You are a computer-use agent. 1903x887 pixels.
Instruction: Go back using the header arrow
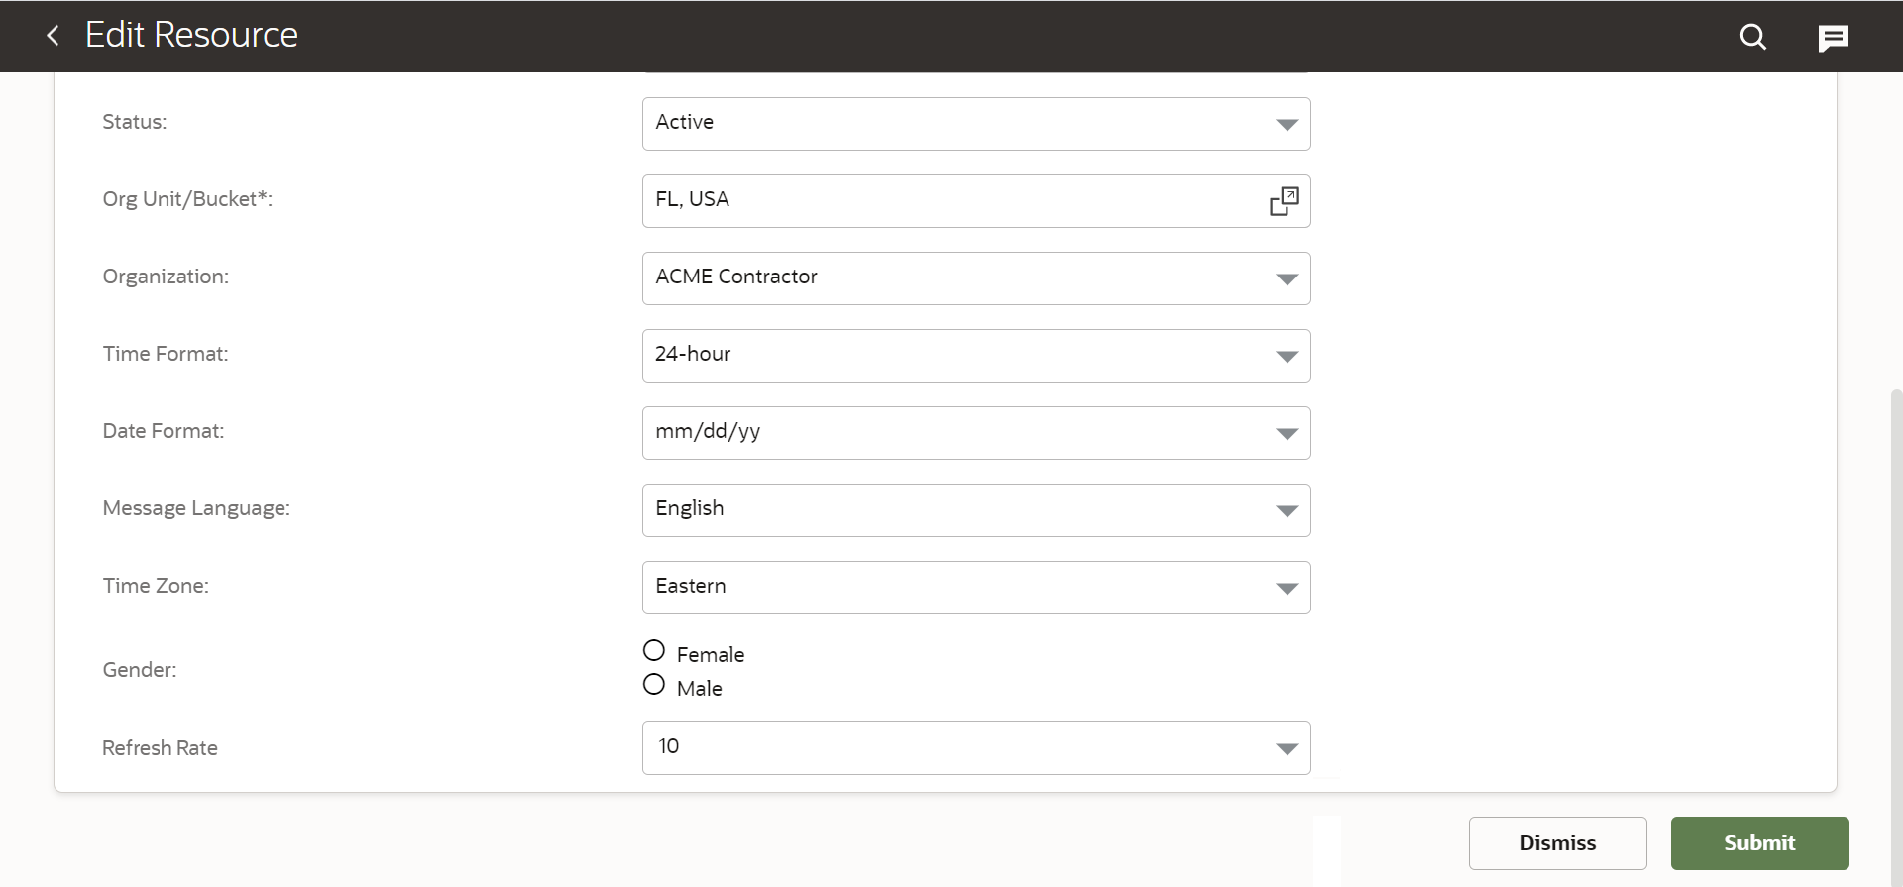53,36
